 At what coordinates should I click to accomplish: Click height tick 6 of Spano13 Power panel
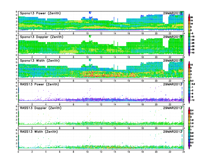click(x=17, y=12)
